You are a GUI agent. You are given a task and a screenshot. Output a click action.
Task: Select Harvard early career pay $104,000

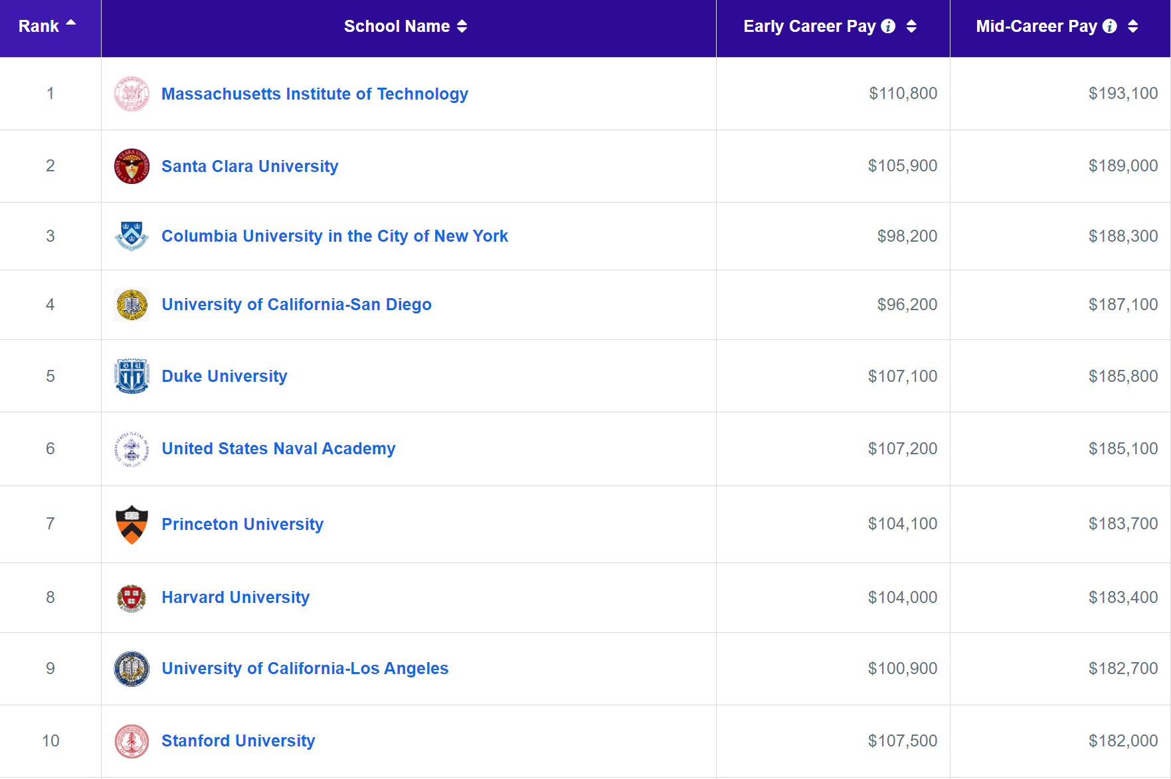pos(903,597)
